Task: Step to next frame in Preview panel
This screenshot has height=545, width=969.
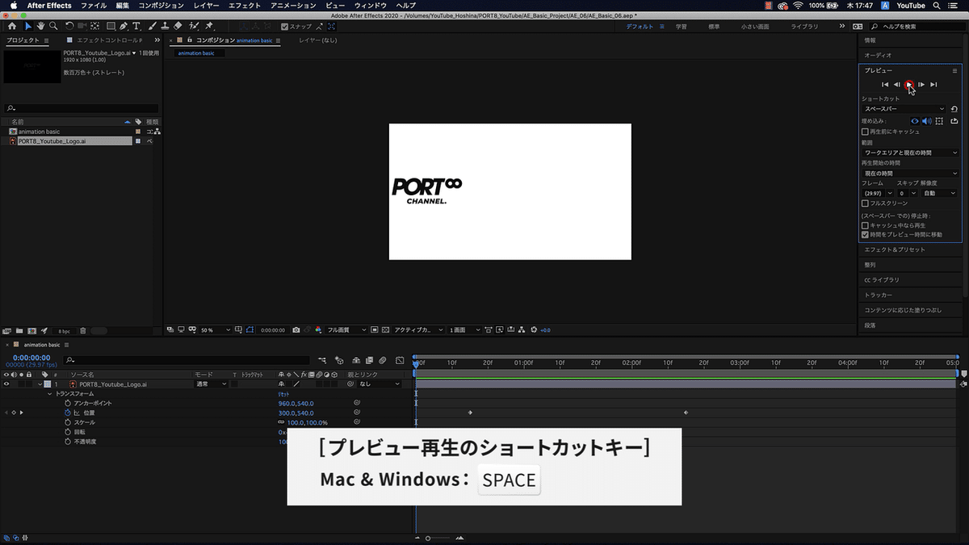Action: [921, 84]
